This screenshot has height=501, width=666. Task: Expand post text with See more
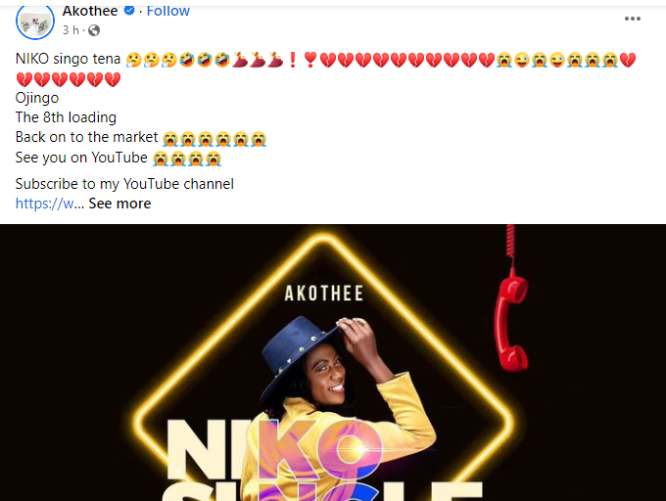point(119,204)
